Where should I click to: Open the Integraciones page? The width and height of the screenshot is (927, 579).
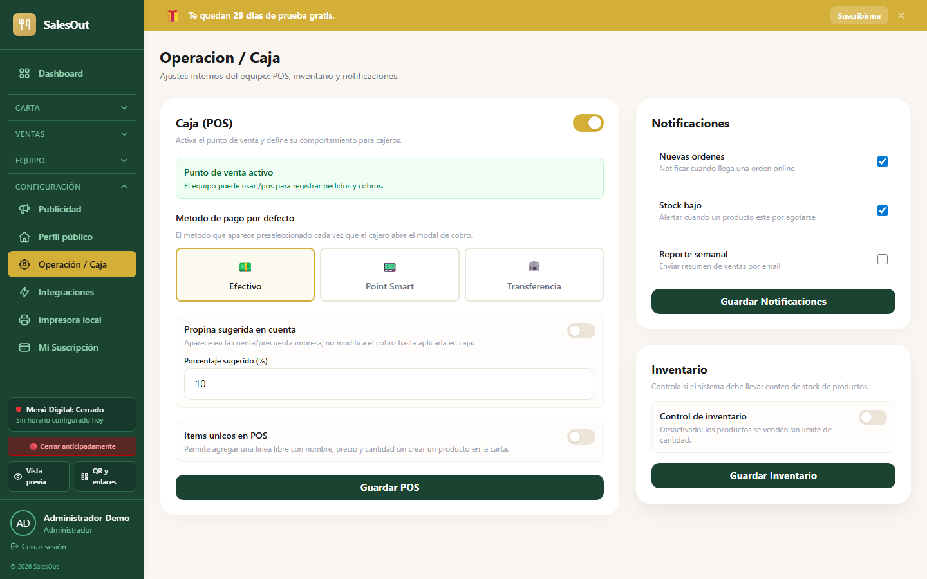pyautogui.click(x=72, y=292)
